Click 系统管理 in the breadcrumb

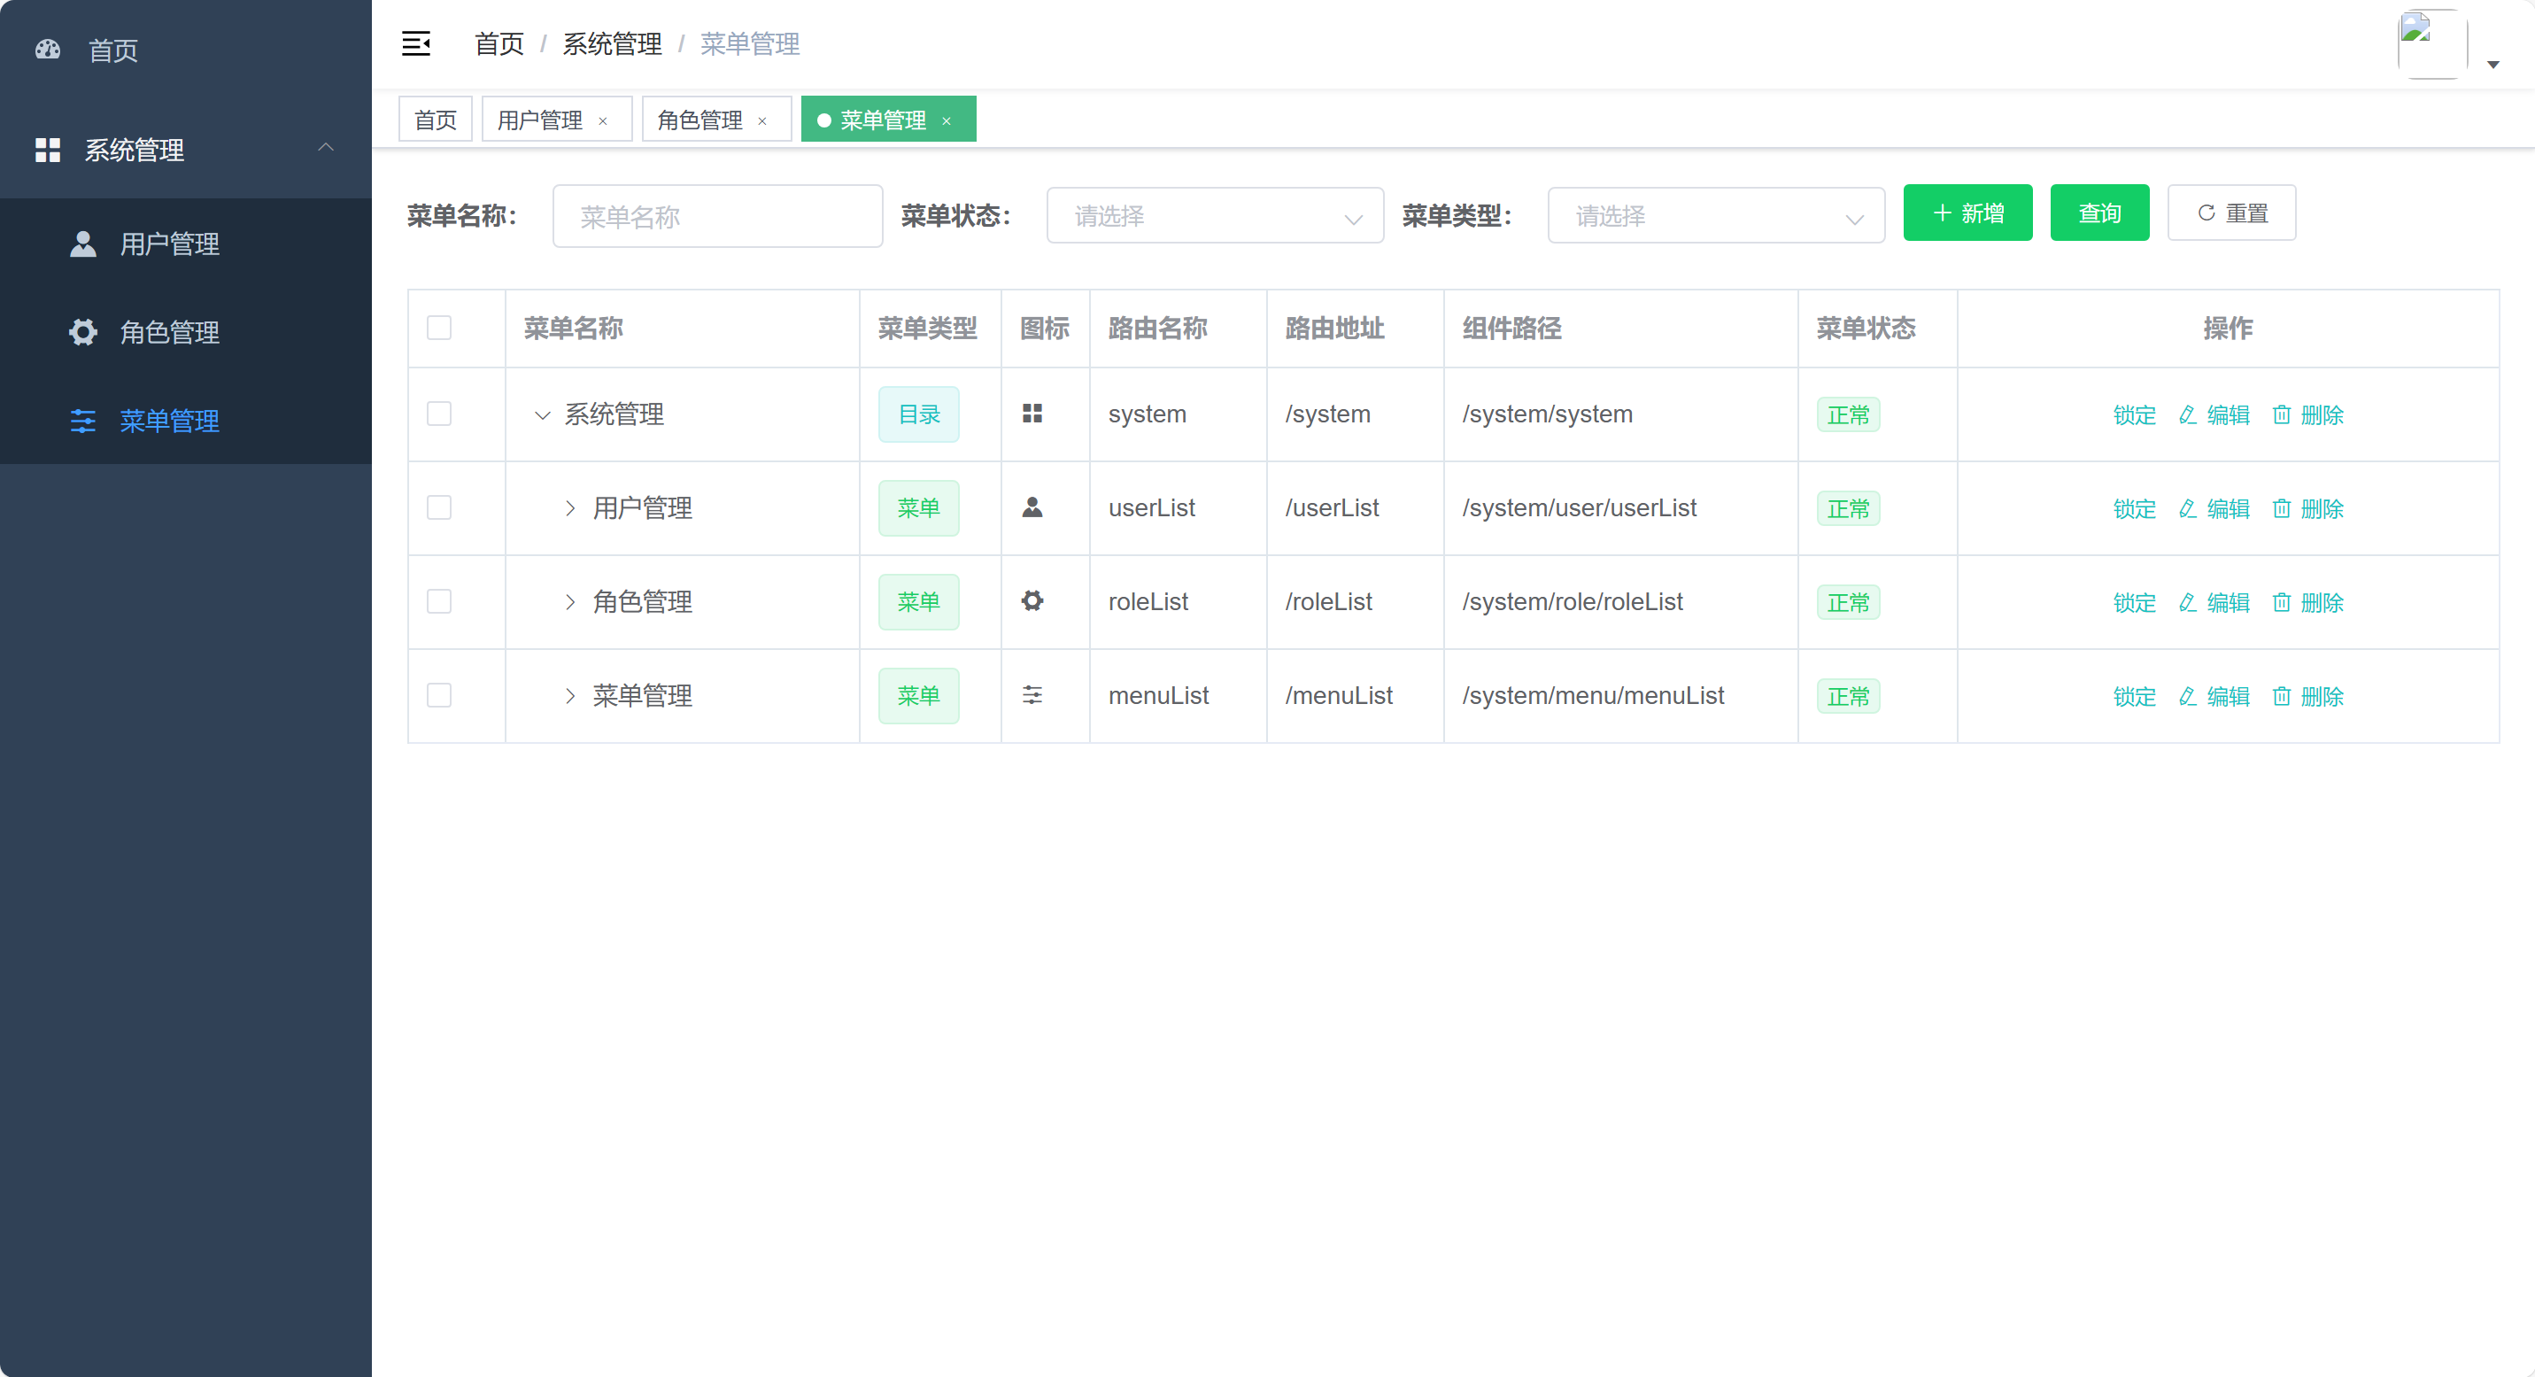click(x=611, y=43)
